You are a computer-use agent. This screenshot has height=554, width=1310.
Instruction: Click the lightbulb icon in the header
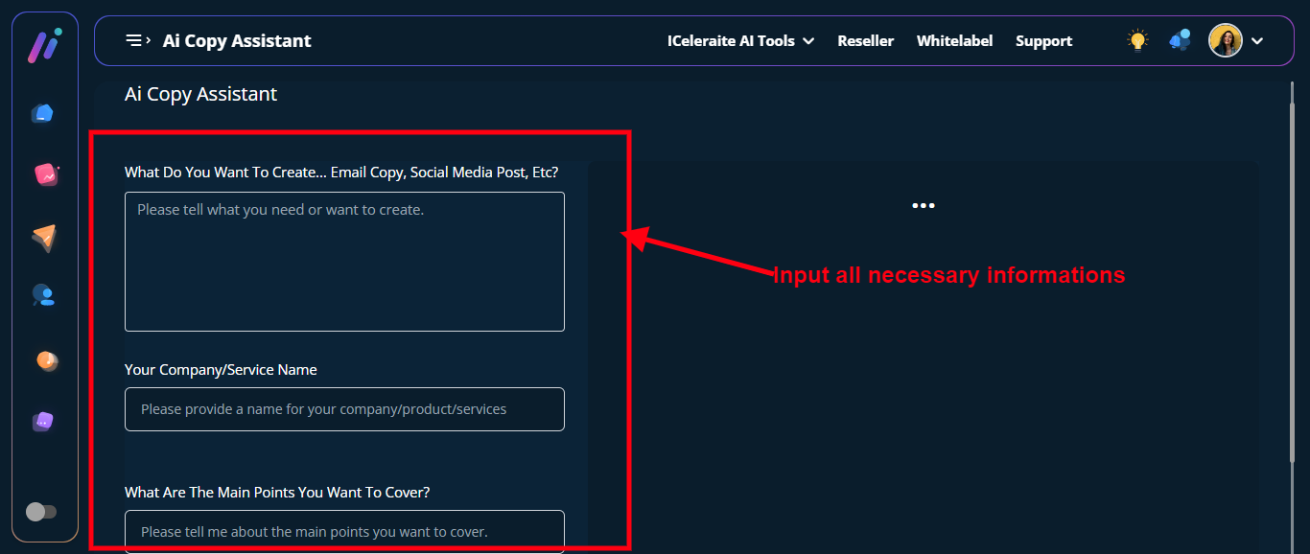coord(1137,40)
